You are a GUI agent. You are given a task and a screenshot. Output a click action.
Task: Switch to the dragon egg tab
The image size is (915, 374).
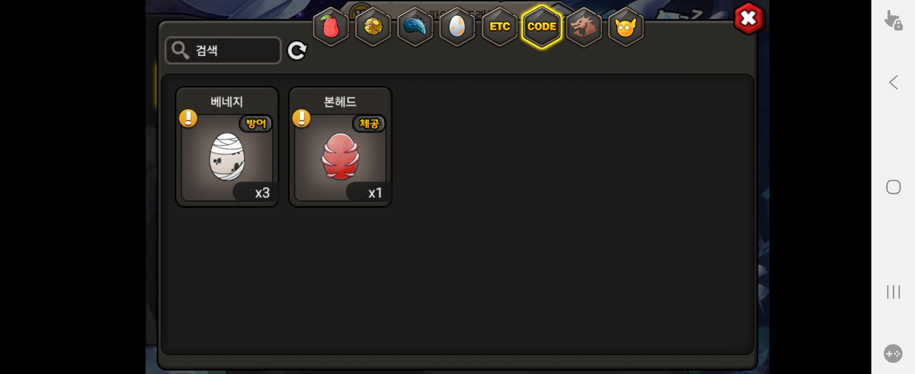457,27
